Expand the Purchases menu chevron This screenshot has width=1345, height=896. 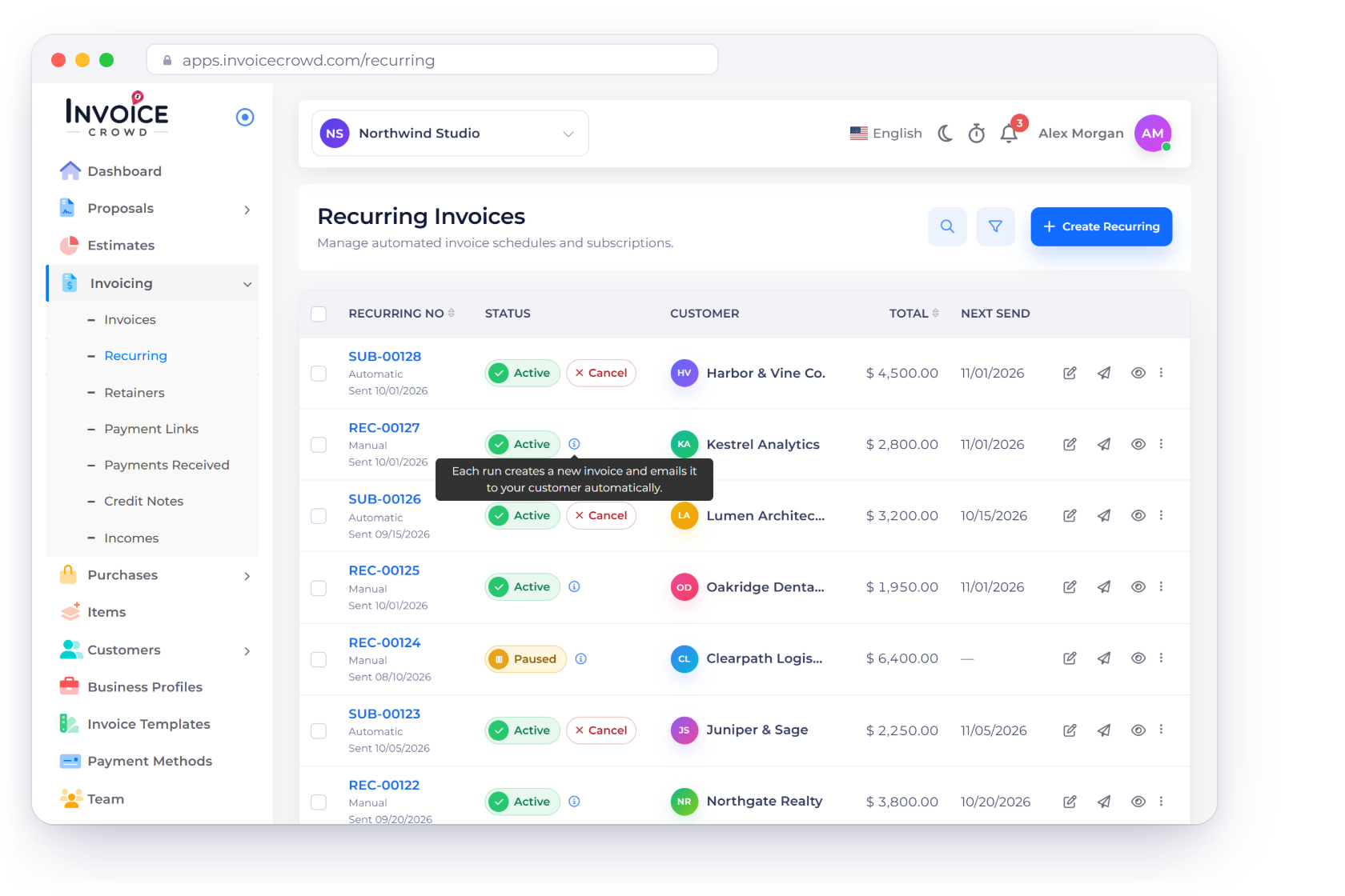[x=247, y=576]
